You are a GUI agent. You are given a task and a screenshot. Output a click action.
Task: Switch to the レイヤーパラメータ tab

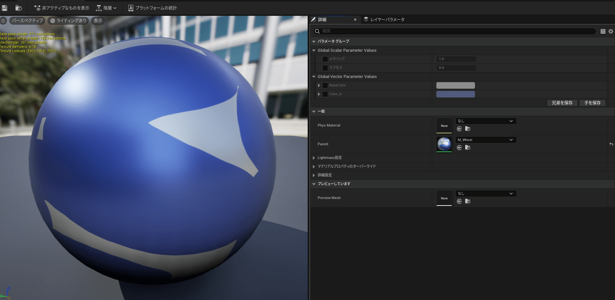384,19
